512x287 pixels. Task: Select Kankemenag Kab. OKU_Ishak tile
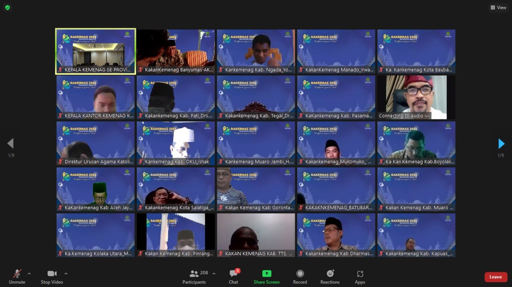coord(176,143)
